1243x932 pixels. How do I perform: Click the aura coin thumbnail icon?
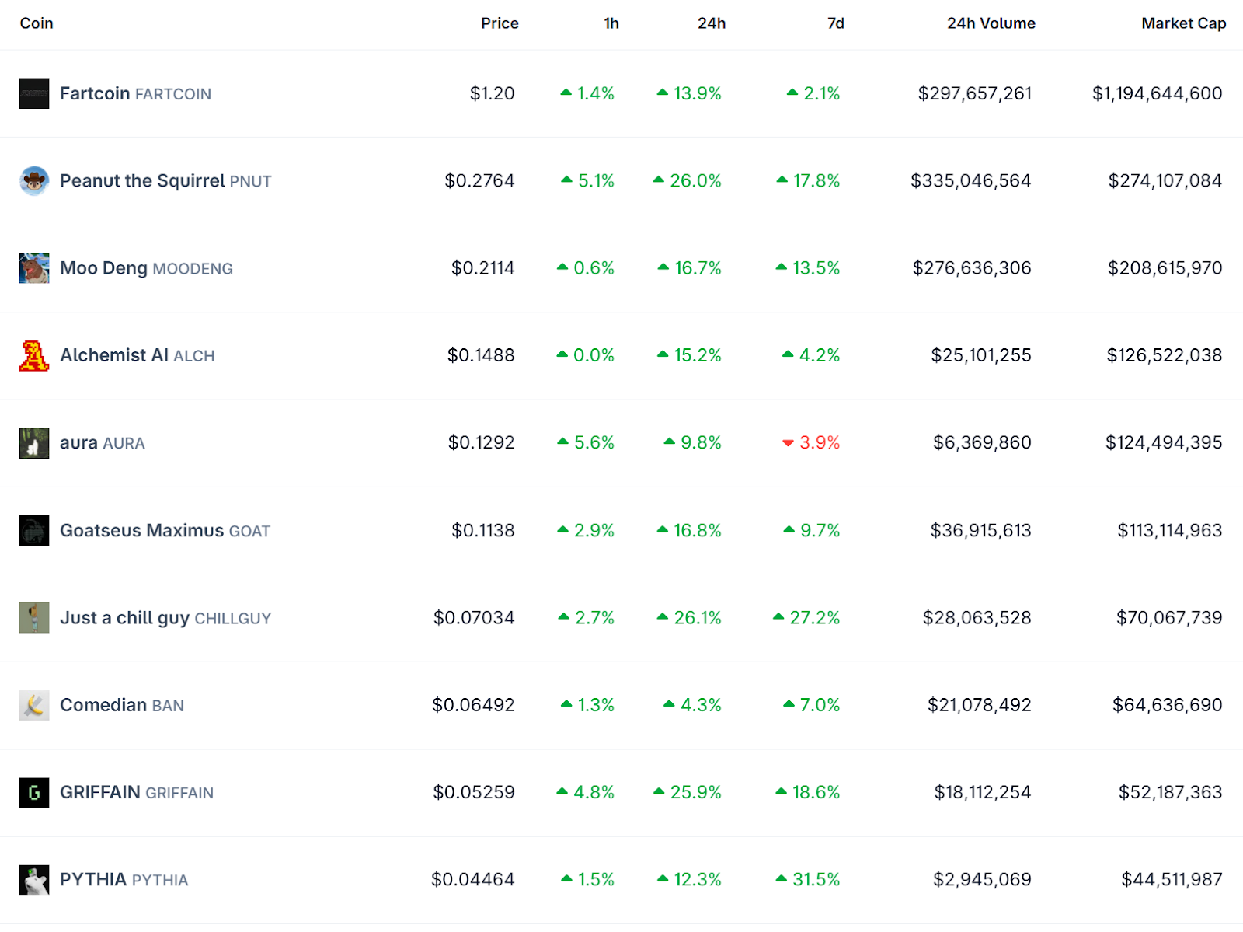(x=34, y=442)
